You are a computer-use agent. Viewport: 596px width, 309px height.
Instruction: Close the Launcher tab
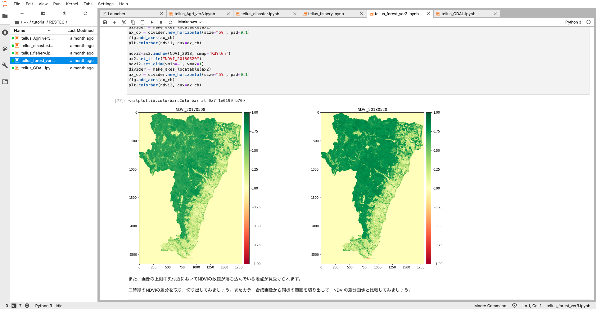(x=161, y=14)
